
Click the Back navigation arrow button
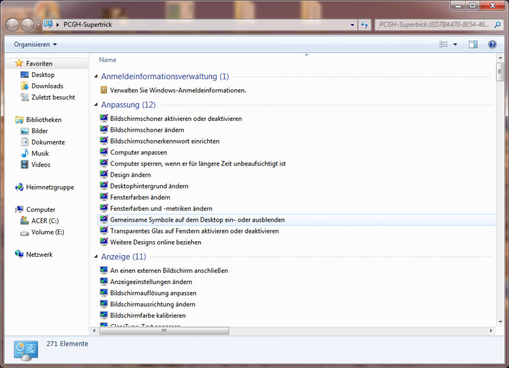[13, 25]
